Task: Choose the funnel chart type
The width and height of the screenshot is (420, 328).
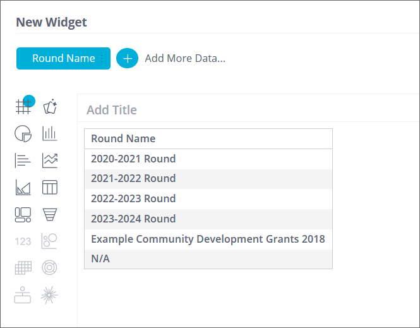Action: tap(50, 215)
